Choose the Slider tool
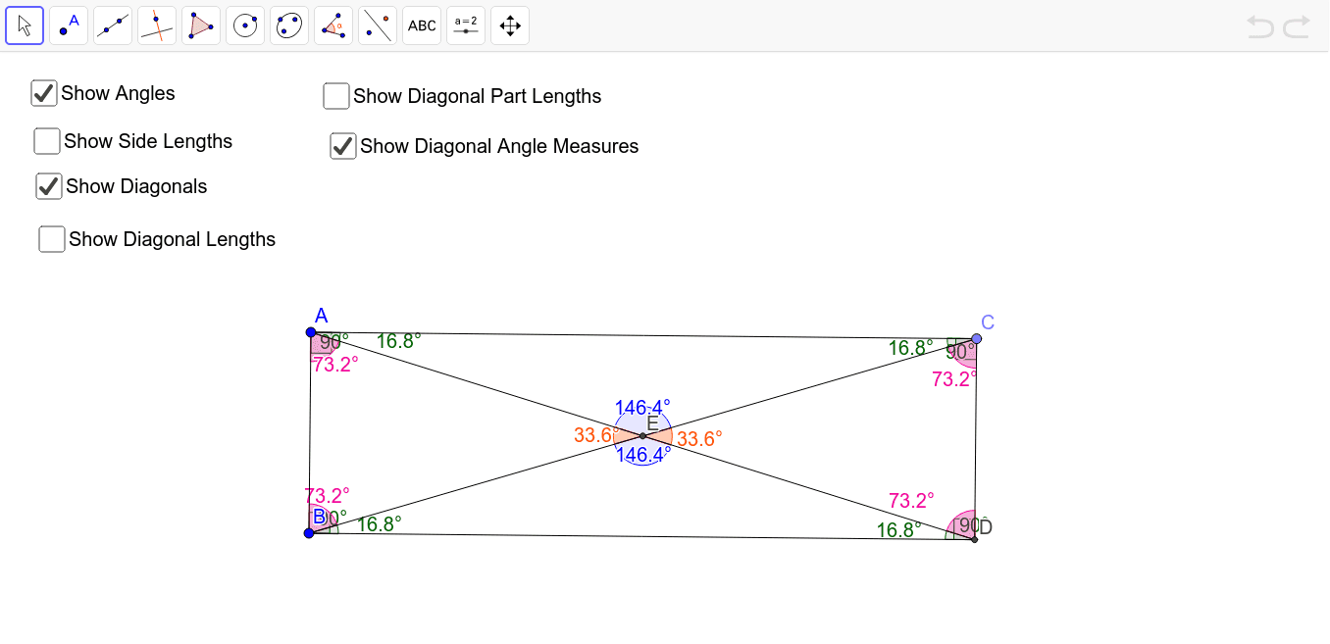 pos(465,25)
